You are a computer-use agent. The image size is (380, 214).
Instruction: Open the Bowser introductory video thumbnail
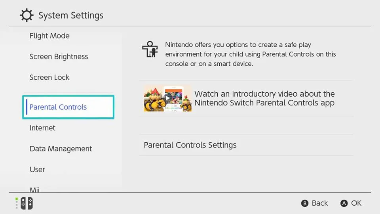168,98
